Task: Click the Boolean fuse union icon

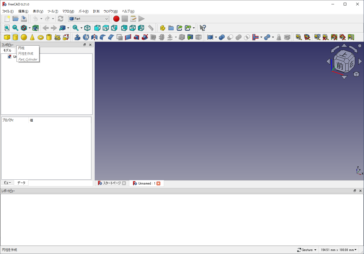Action: (x=239, y=37)
